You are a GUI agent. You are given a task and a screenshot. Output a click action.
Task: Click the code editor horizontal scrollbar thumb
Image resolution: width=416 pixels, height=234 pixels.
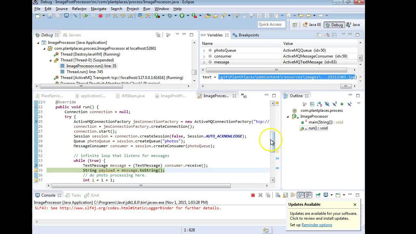141,186
